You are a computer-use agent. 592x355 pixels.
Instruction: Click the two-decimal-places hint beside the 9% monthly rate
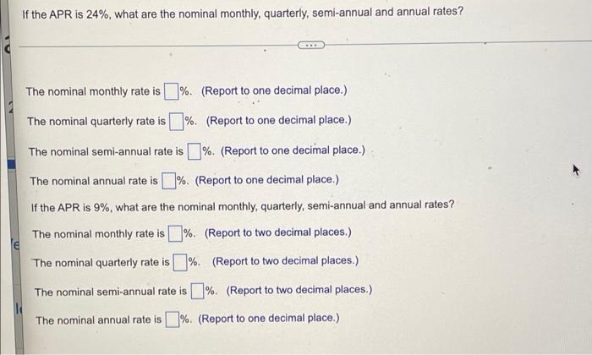[278, 232]
